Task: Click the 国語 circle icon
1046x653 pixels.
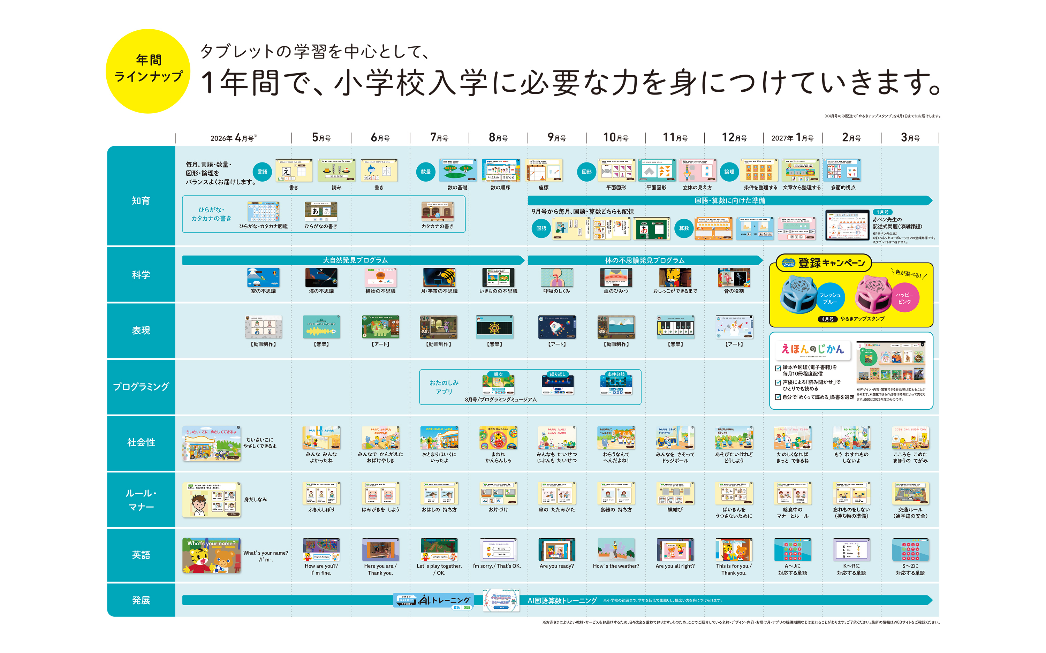Action: [x=541, y=228]
